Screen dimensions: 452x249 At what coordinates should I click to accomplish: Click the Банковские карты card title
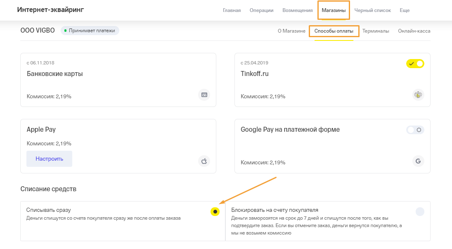55,74
